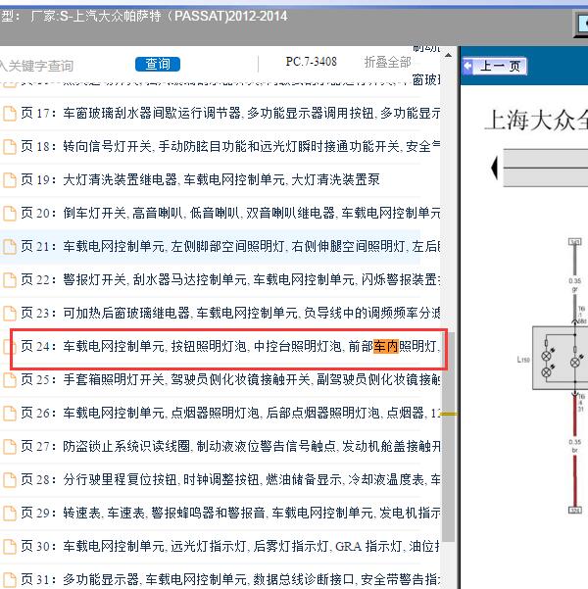The height and width of the screenshot is (589, 588).
Task: Click the L156 lamp component in wiring diagram
Action: (x=560, y=358)
